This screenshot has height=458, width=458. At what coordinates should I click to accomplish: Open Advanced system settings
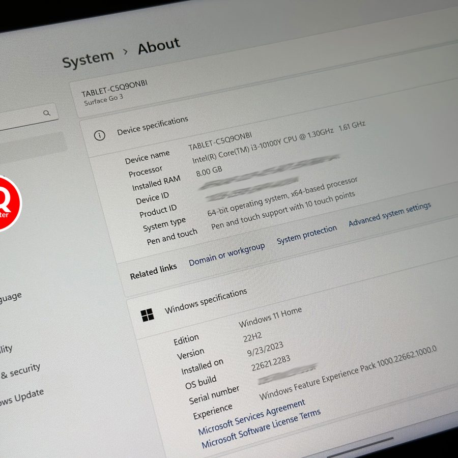point(390,214)
